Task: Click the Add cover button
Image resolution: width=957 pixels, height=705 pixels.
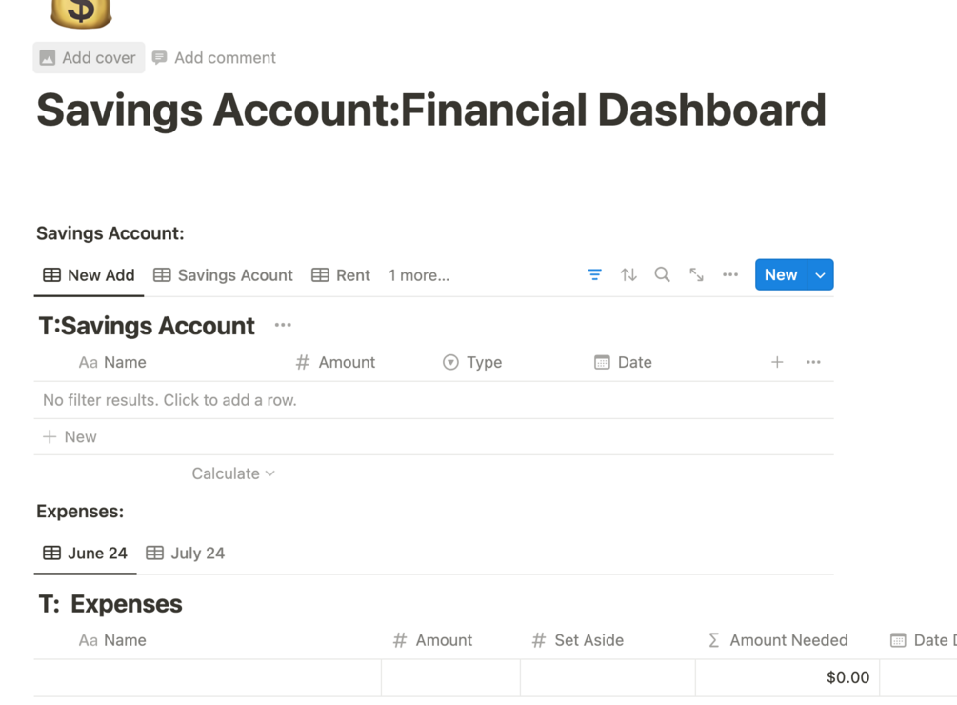Action: coord(89,58)
